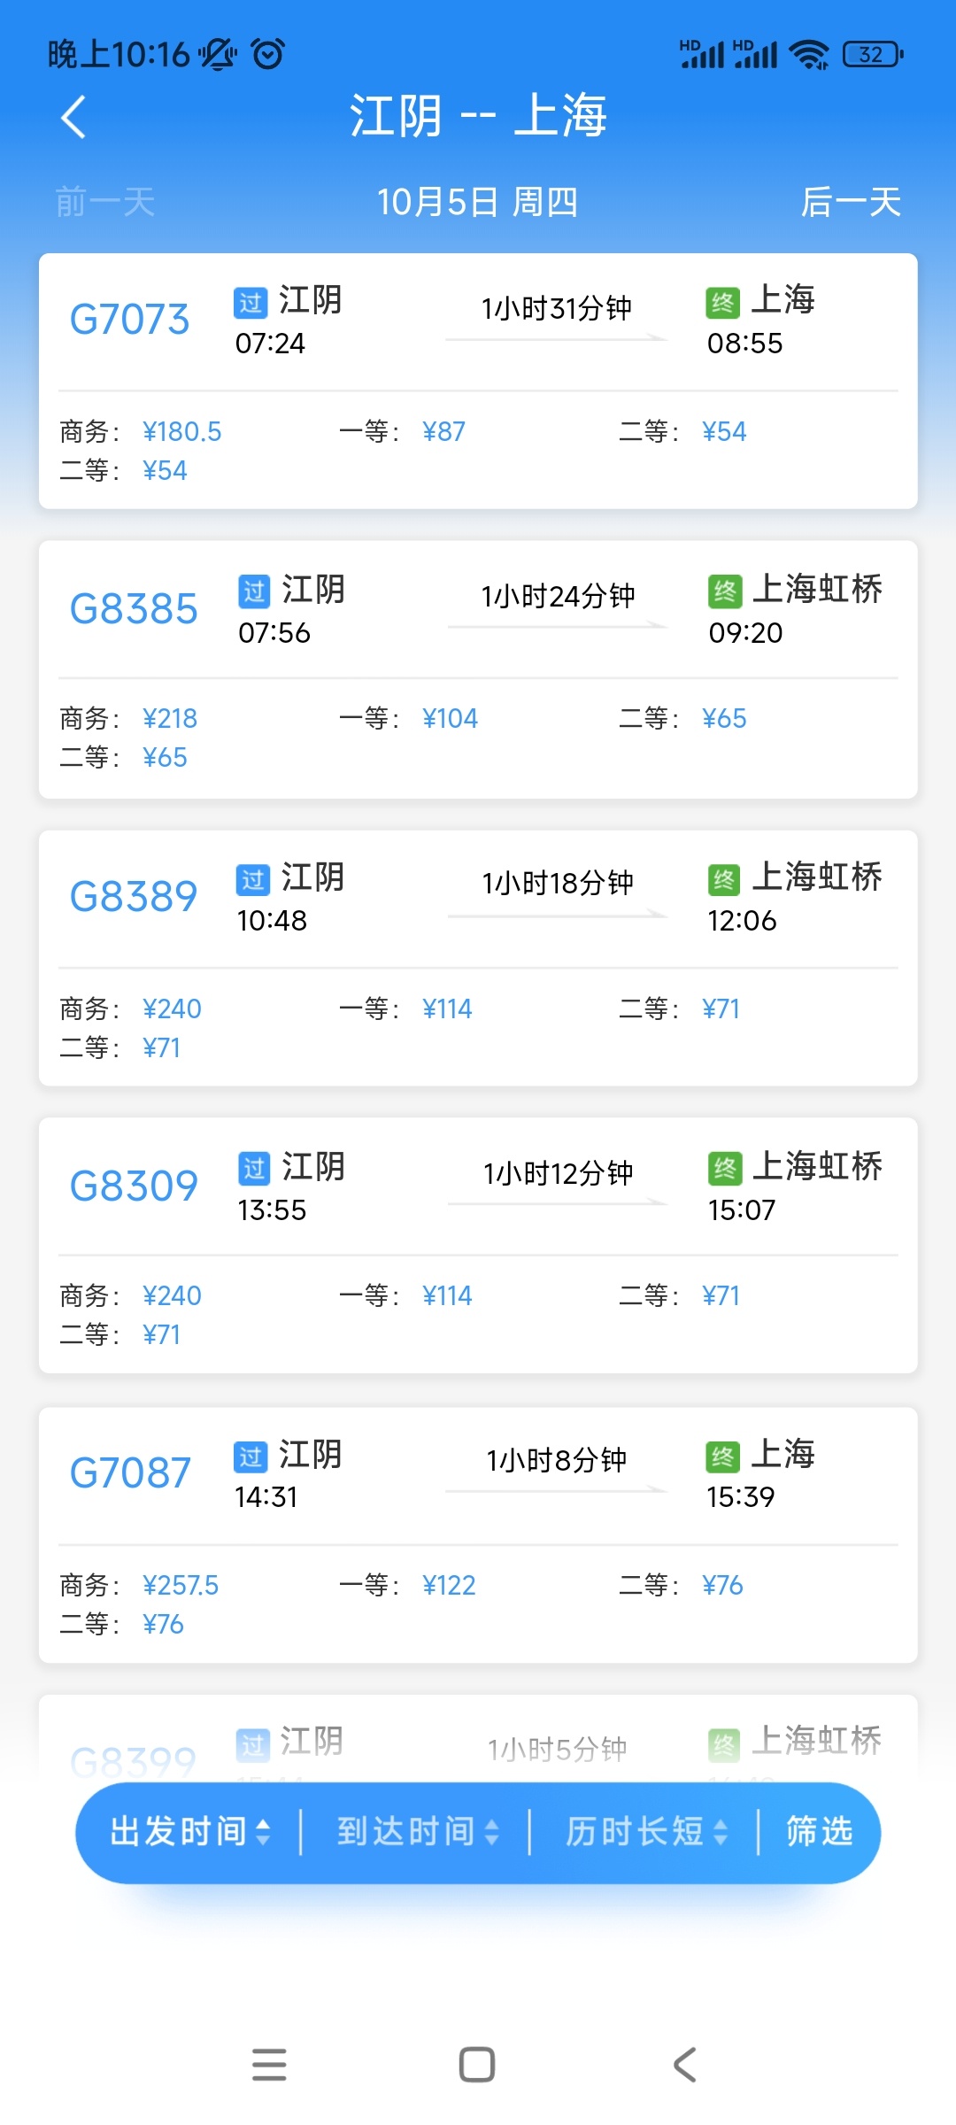Viewport: 956px width, 2125px height.
Task: Select G7087 business class price ¥257.5
Action: coord(181,1585)
